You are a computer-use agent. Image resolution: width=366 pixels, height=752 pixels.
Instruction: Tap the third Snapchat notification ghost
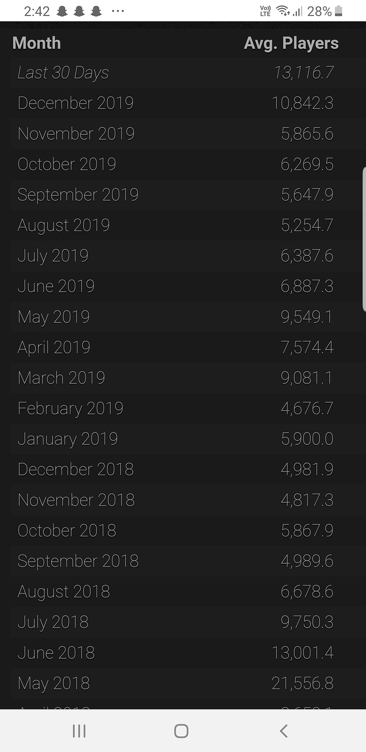(x=96, y=11)
